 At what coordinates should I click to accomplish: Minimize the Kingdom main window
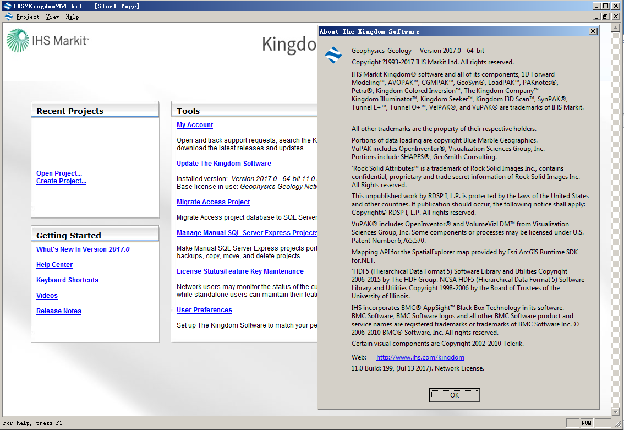(x=596, y=6)
